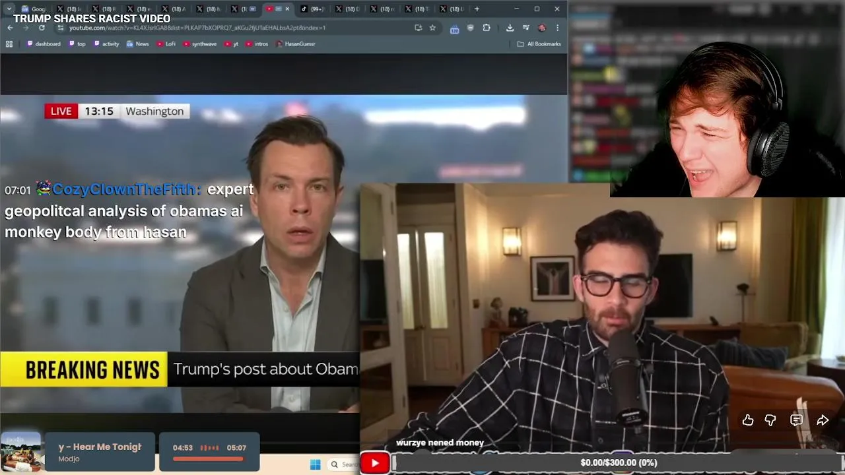Open the dashboard bookmark

coord(44,44)
